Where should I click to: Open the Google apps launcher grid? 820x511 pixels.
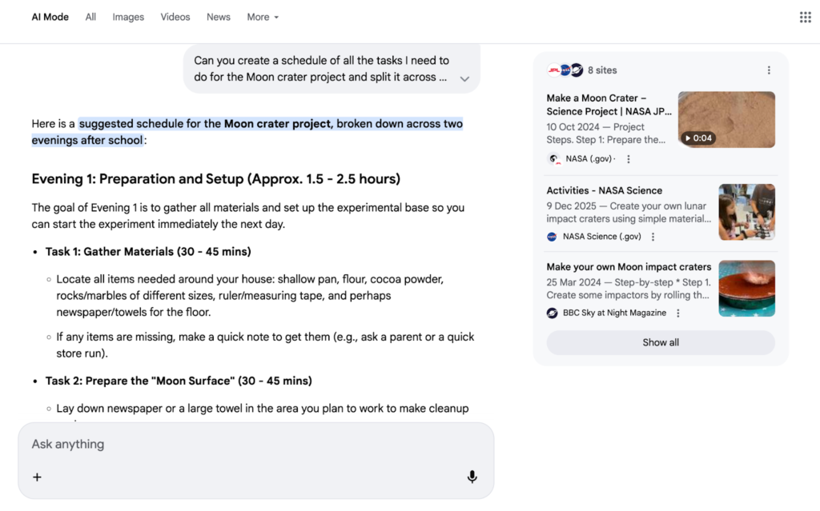(x=805, y=16)
